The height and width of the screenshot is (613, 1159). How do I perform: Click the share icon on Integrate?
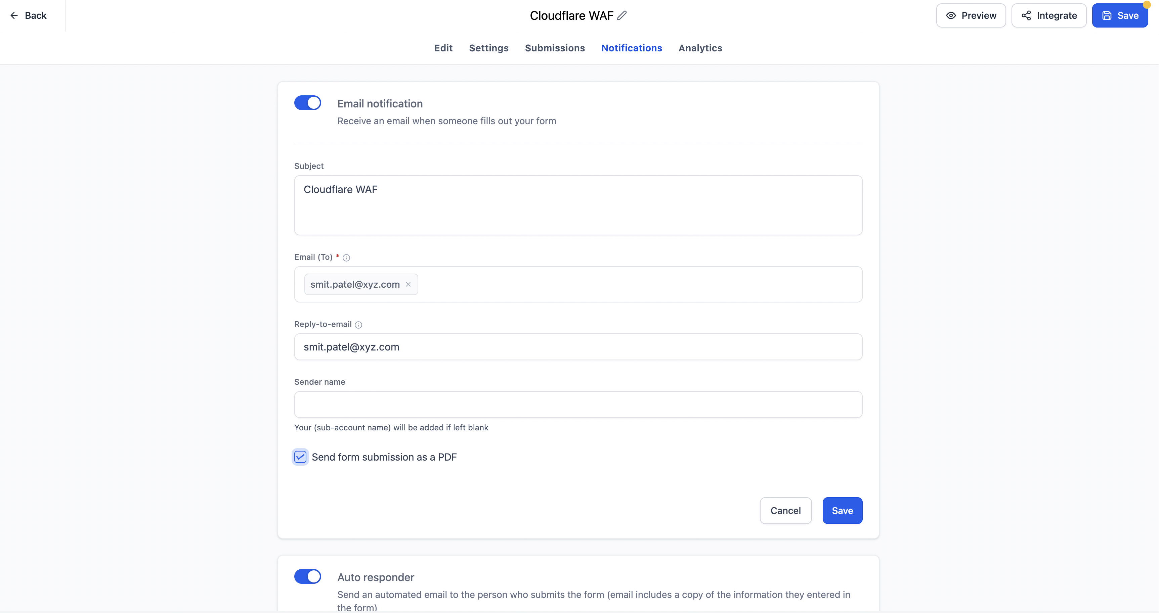pos(1026,16)
